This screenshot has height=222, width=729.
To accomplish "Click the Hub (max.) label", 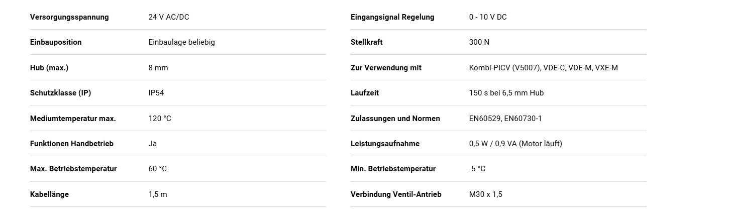I will pyautogui.click(x=49, y=68).
